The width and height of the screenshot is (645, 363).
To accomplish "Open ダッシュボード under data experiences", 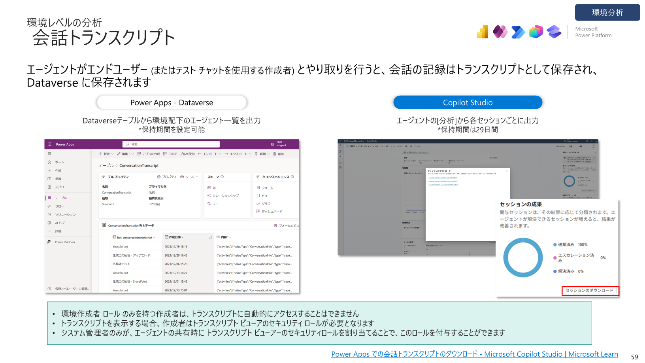I will pyautogui.click(x=269, y=212).
